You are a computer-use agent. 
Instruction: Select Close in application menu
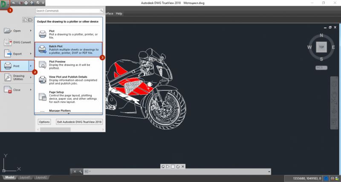[x=16, y=90]
